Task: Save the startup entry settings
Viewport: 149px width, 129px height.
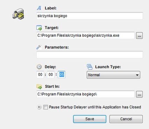Action: pos(90,119)
